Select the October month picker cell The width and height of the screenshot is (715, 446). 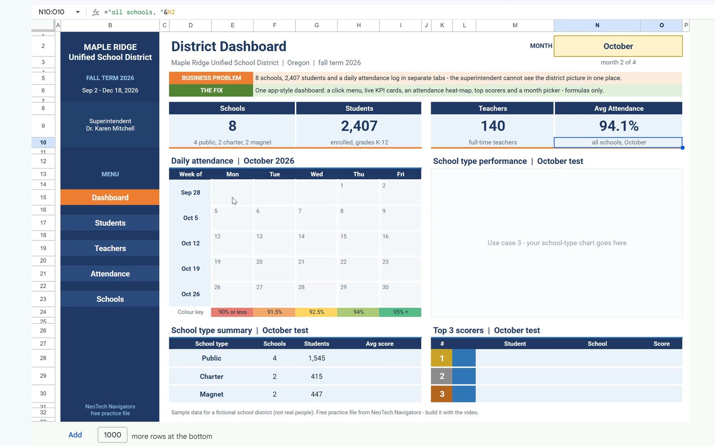[618, 46]
